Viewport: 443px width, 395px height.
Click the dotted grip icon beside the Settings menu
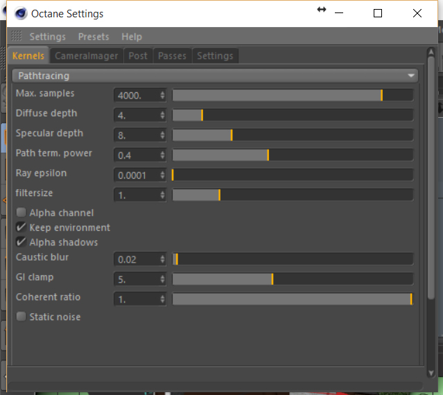[16, 36]
